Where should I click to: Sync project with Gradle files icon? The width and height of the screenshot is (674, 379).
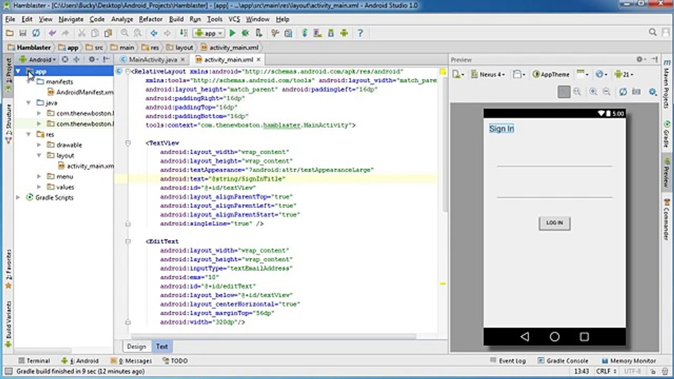tap(304, 33)
